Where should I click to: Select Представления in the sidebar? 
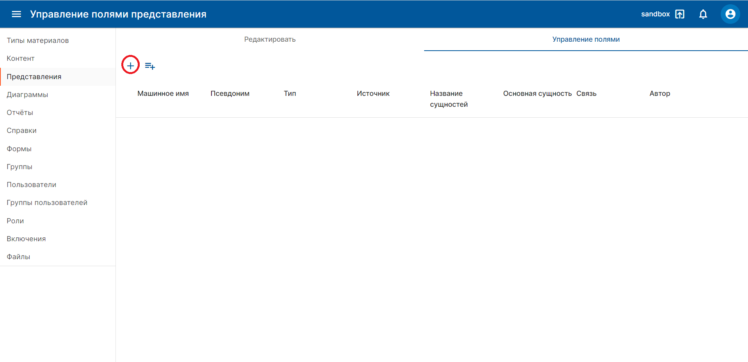pos(34,77)
